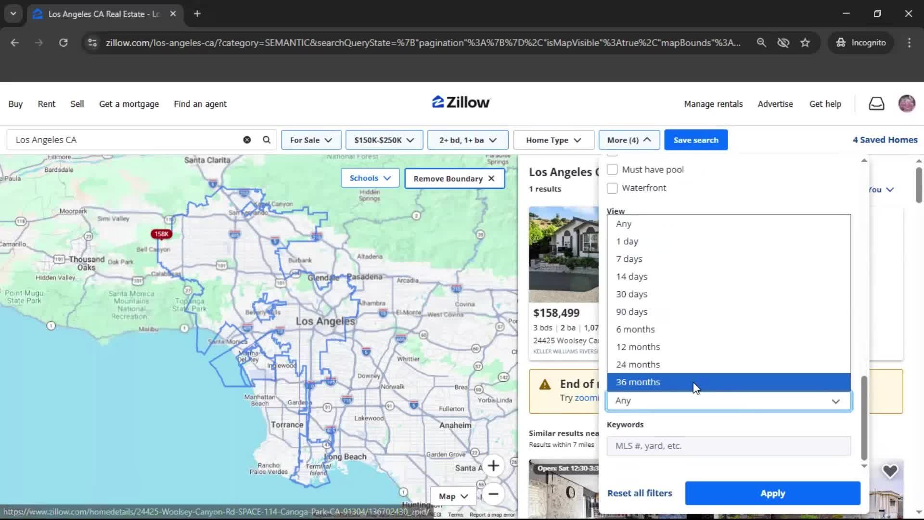Clear the Los Angeles CA search field

(x=247, y=140)
